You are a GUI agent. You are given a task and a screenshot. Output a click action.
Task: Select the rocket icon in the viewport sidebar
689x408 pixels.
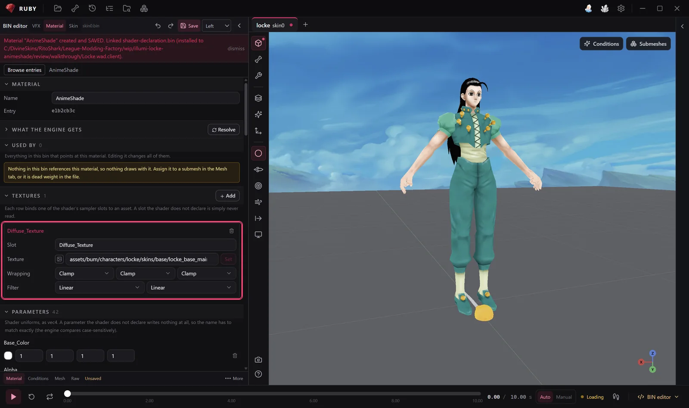tap(258, 170)
